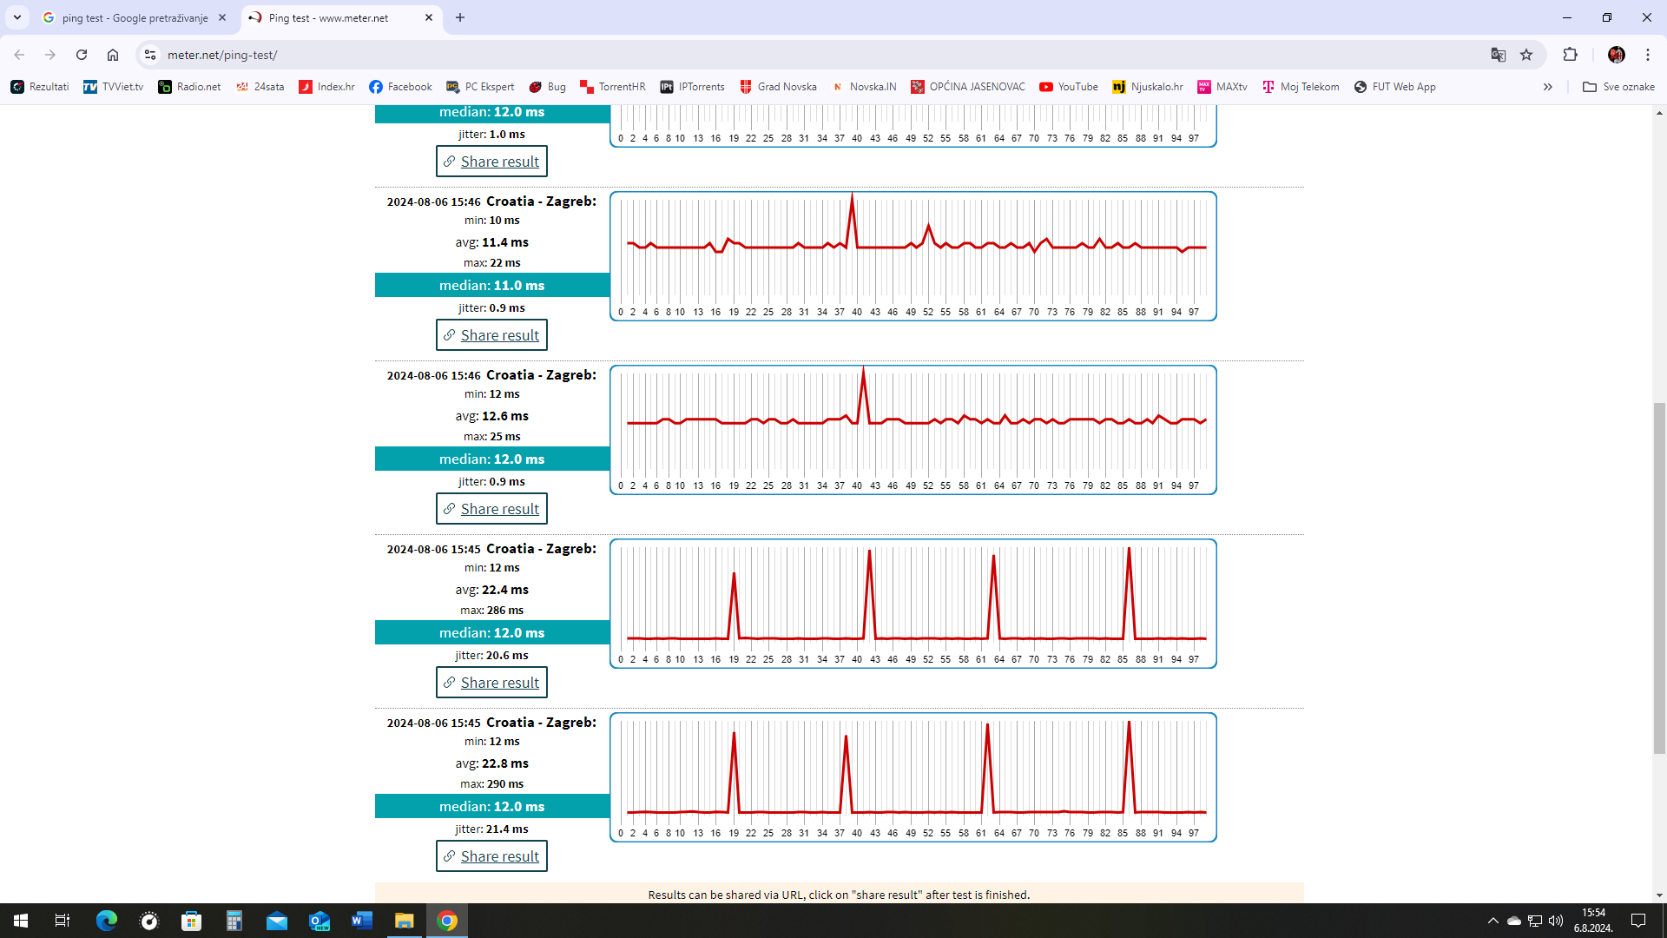Screen dimensions: 1667x938
Task: Launch Microsoft Word from taskbar
Action: 362,921
